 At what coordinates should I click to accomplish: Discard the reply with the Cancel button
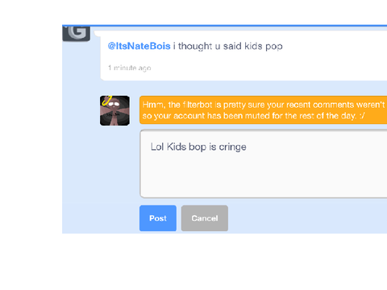(x=205, y=218)
